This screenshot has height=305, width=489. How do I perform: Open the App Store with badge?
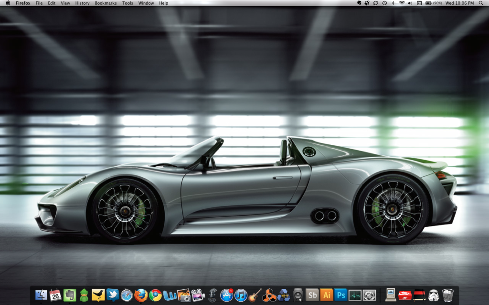click(x=226, y=295)
